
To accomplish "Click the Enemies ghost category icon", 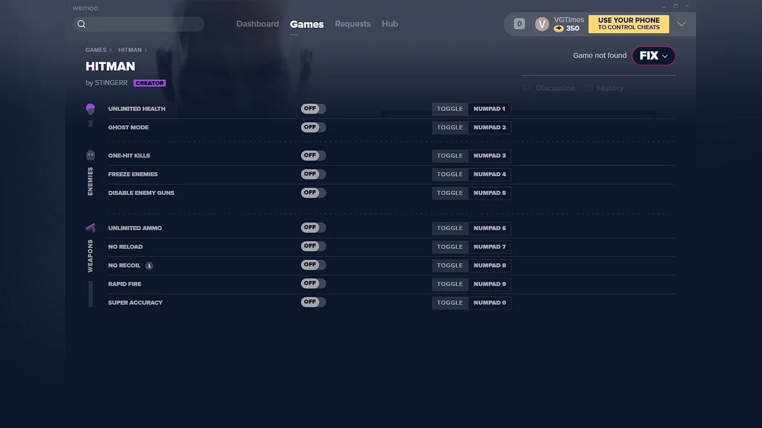I will coord(90,155).
